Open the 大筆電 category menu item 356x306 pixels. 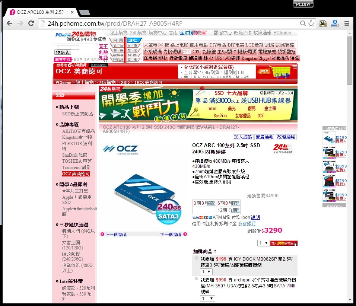point(150,45)
